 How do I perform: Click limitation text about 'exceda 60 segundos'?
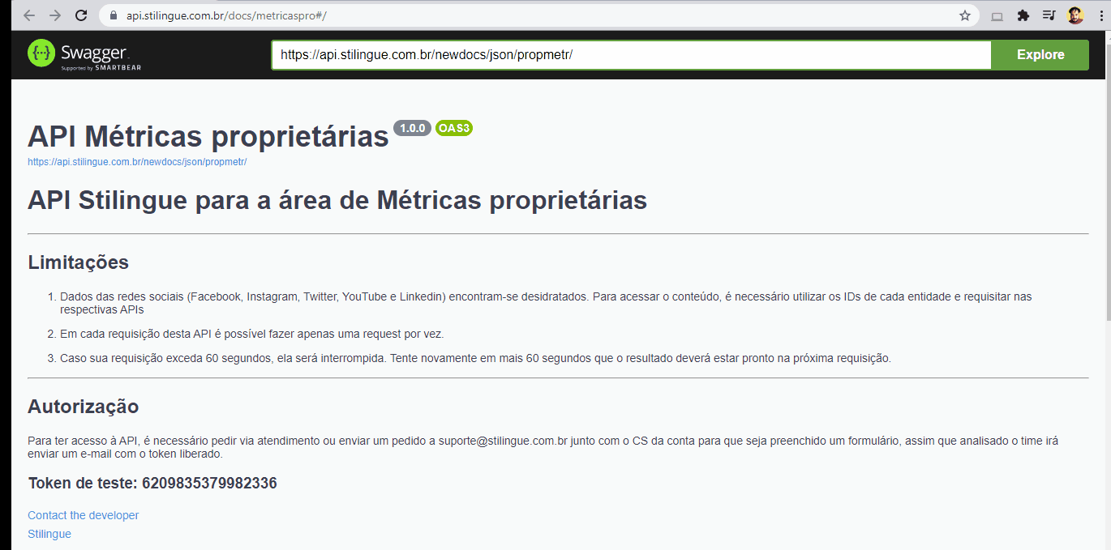coord(475,358)
